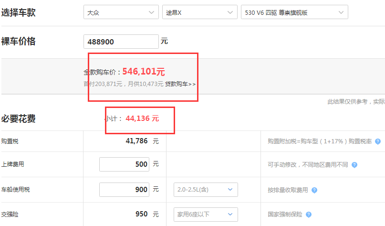This screenshot has height=226, width=385.
Task: Select the 41,786 purchase tax value
Action: pyautogui.click(x=136, y=141)
